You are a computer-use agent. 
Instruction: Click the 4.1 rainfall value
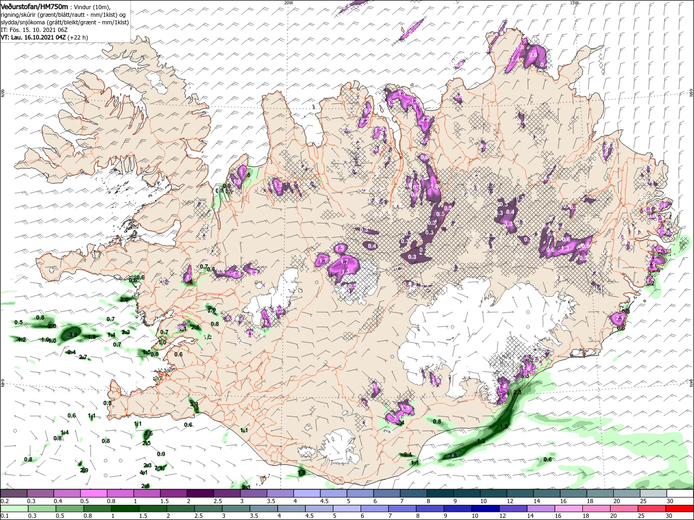[x=144, y=473]
